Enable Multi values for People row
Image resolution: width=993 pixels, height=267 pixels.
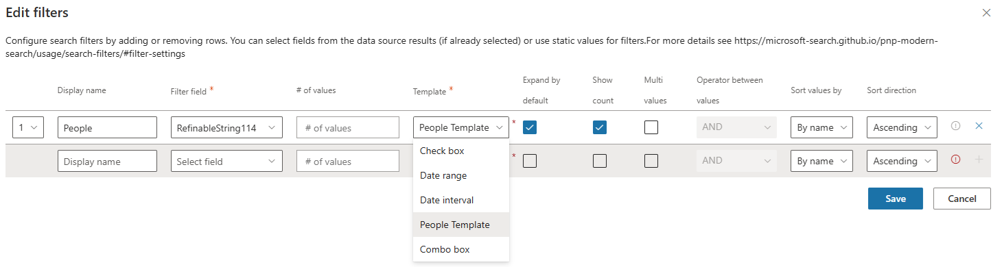651,127
